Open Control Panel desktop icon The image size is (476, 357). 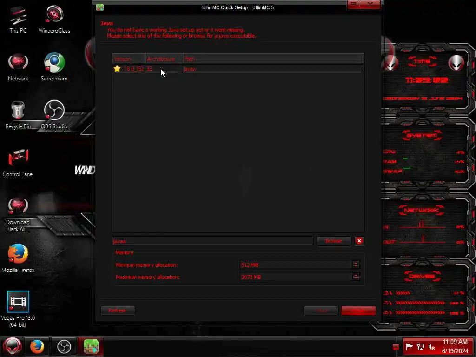click(x=18, y=163)
